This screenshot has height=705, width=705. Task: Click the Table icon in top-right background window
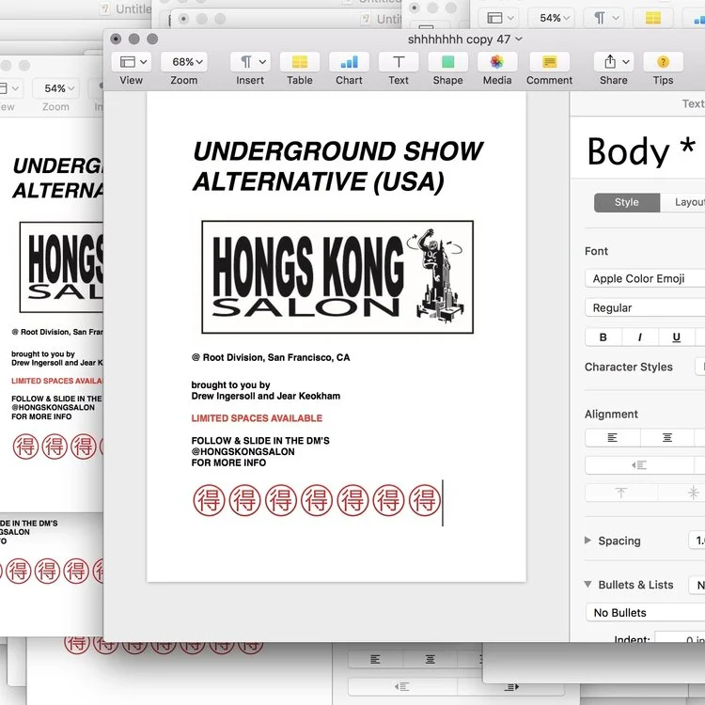click(x=653, y=18)
